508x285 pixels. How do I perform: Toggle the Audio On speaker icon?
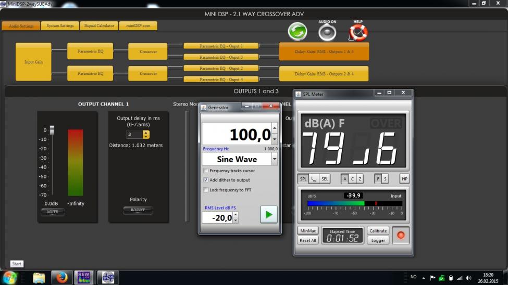pos(327,32)
